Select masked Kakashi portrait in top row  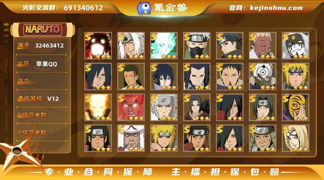pyautogui.click(x=197, y=46)
